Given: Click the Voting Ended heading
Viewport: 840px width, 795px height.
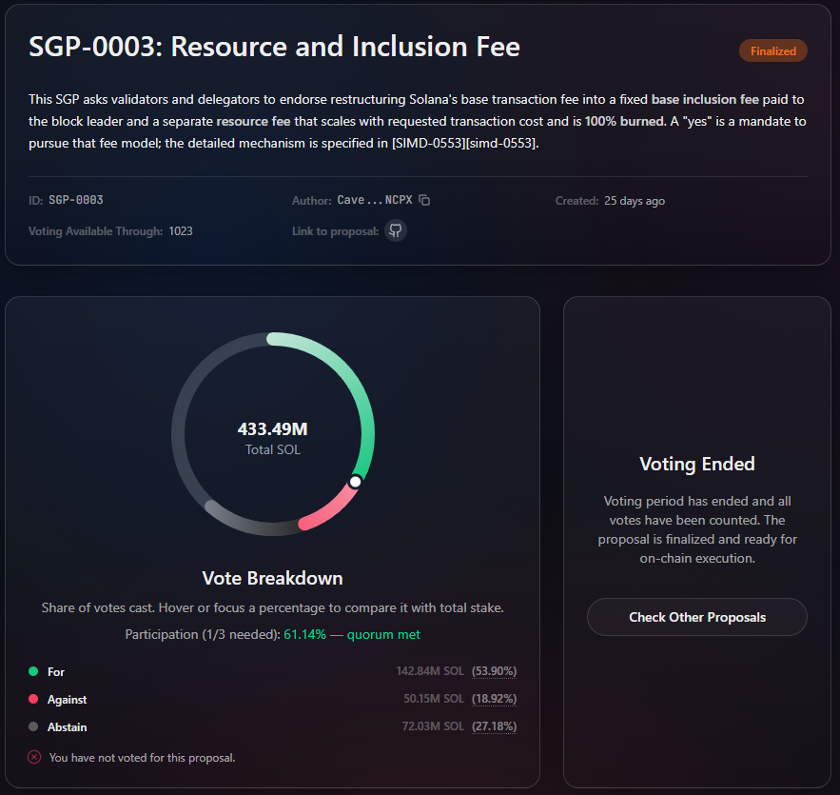Looking at the screenshot, I should coord(697,464).
